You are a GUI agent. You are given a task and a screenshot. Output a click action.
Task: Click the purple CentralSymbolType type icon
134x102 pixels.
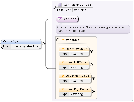coord(60,5)
